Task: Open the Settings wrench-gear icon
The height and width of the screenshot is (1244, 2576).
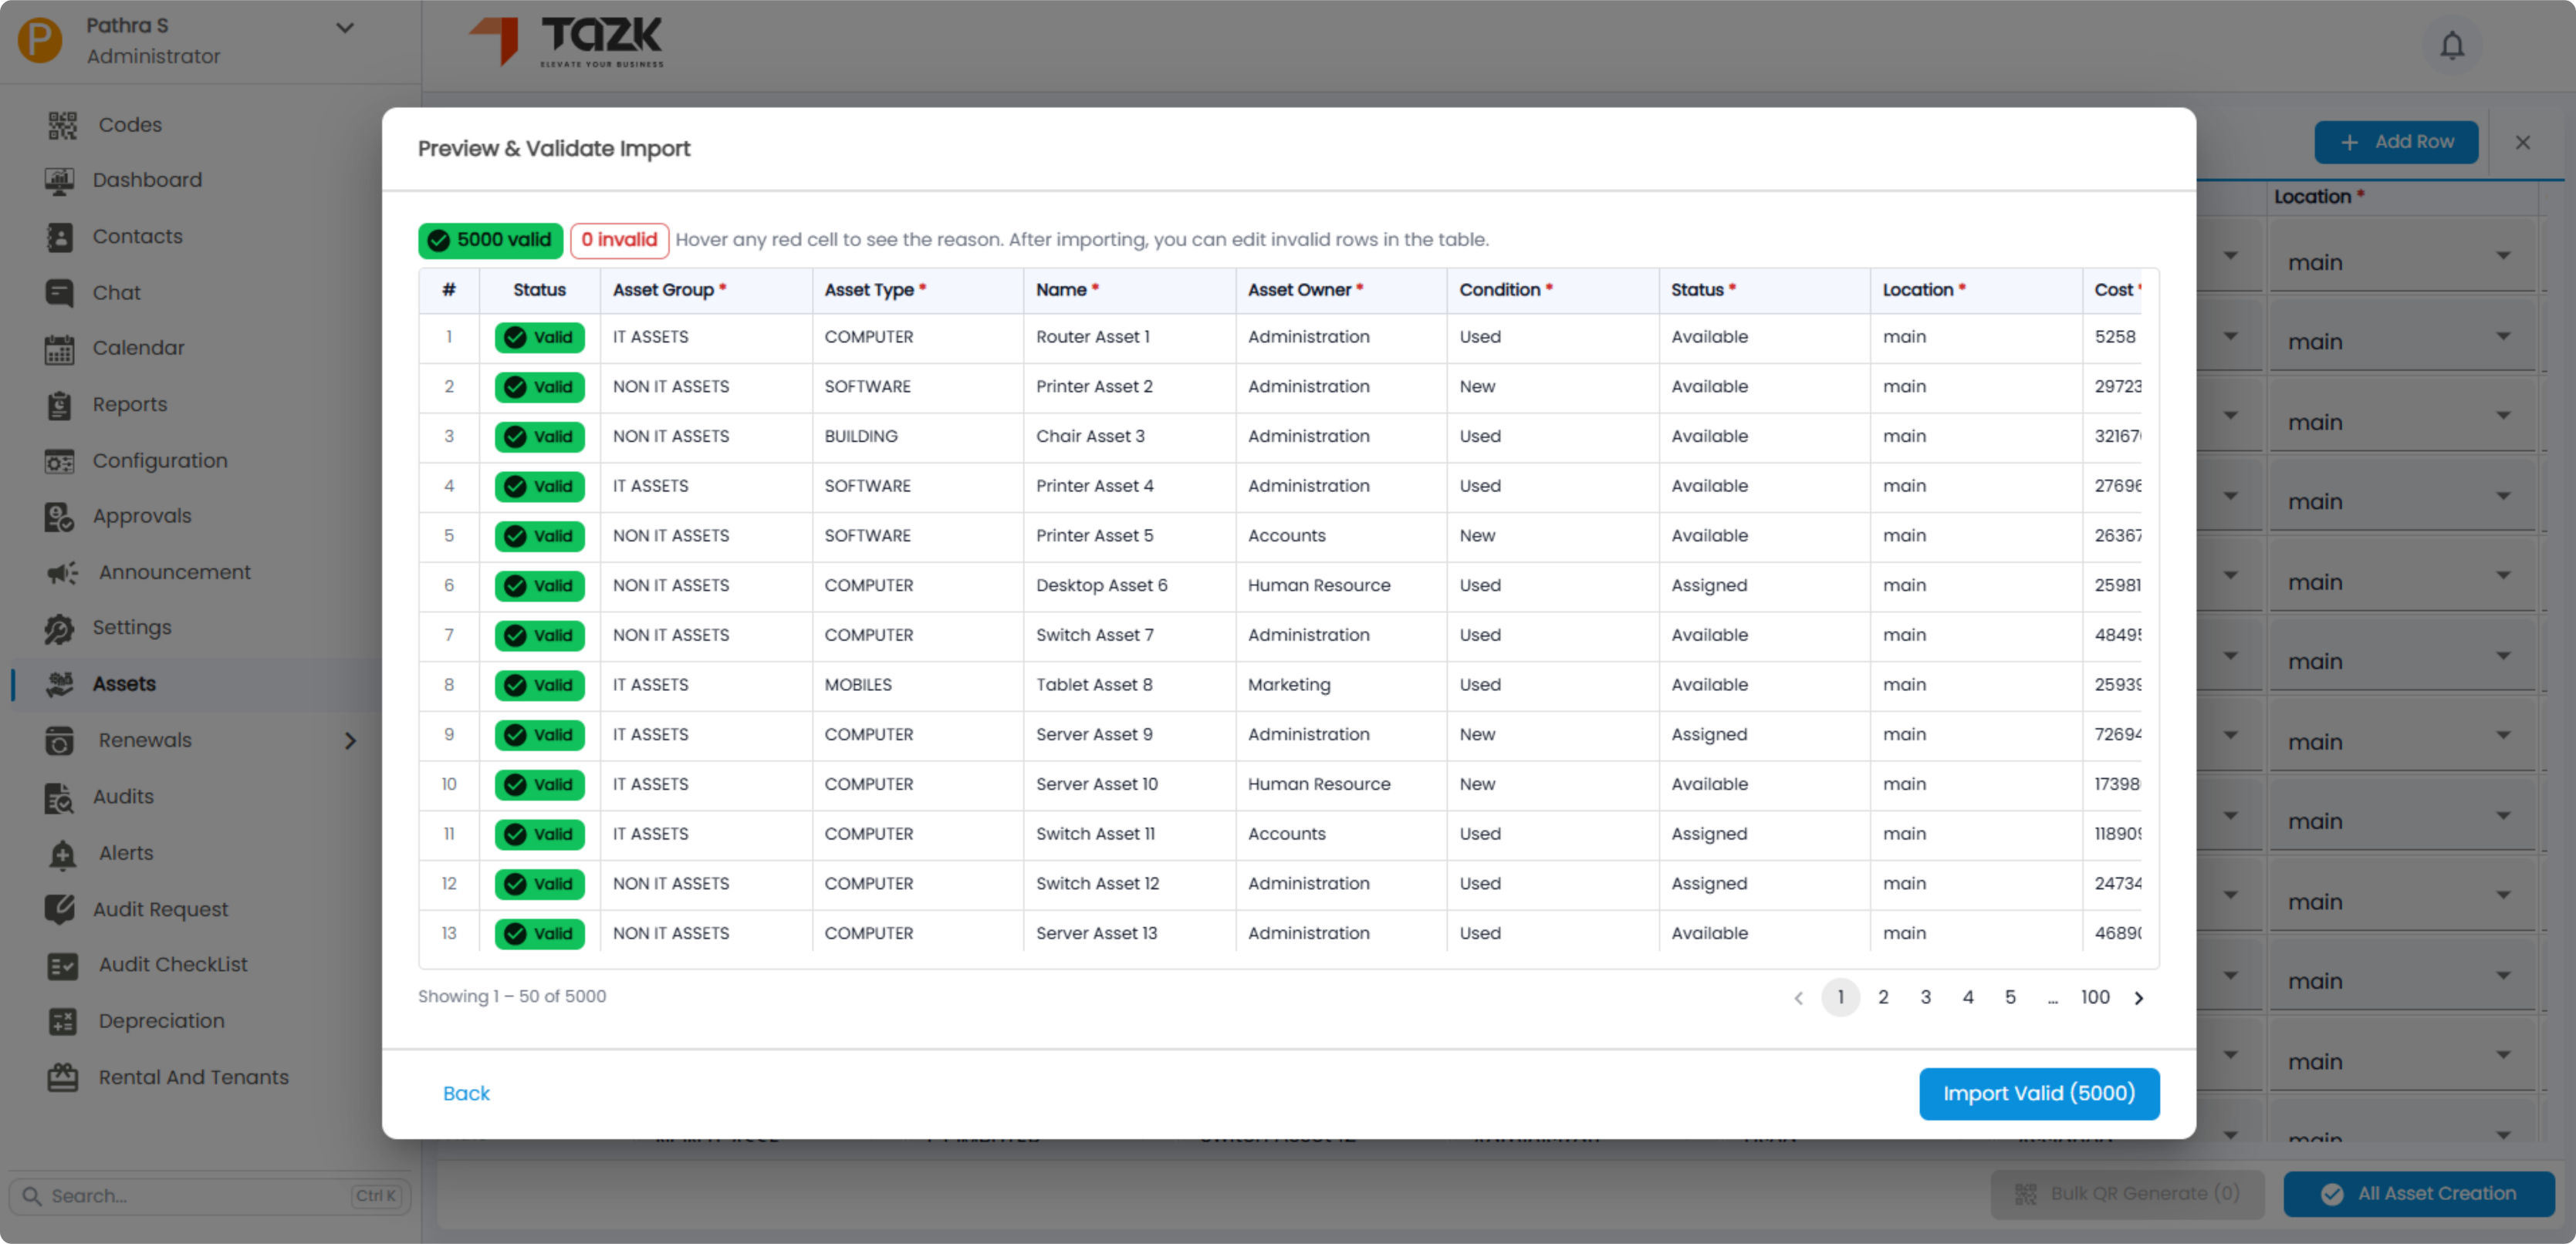Action: pos(59,629)
